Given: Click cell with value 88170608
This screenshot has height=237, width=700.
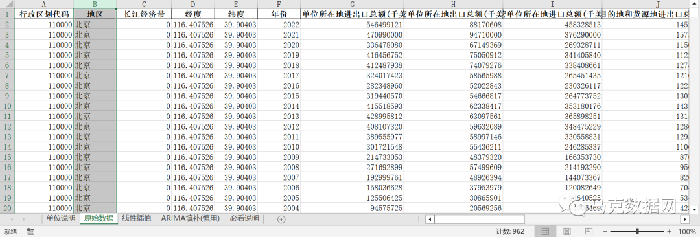Looking at the screenshot, I should [453, 25].
